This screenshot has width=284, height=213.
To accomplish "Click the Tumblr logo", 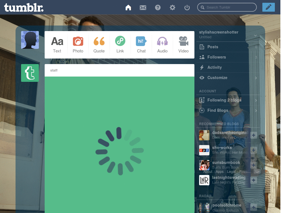I will pyautogui.click(x=24, y=7).
